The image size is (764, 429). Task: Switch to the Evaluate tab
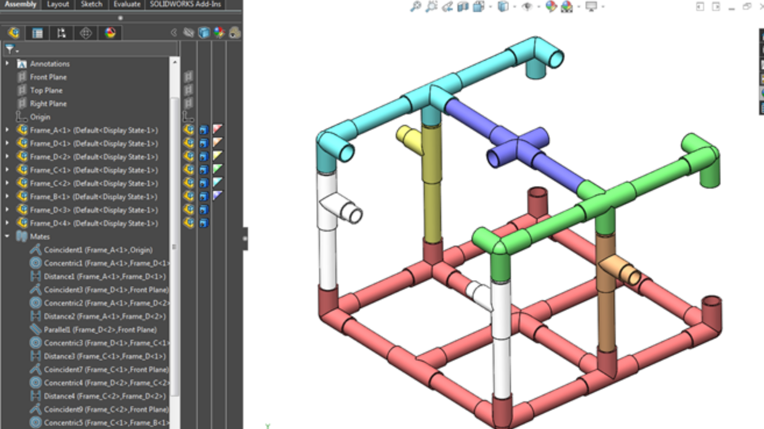pyautogui.click(x=127, y=4)
